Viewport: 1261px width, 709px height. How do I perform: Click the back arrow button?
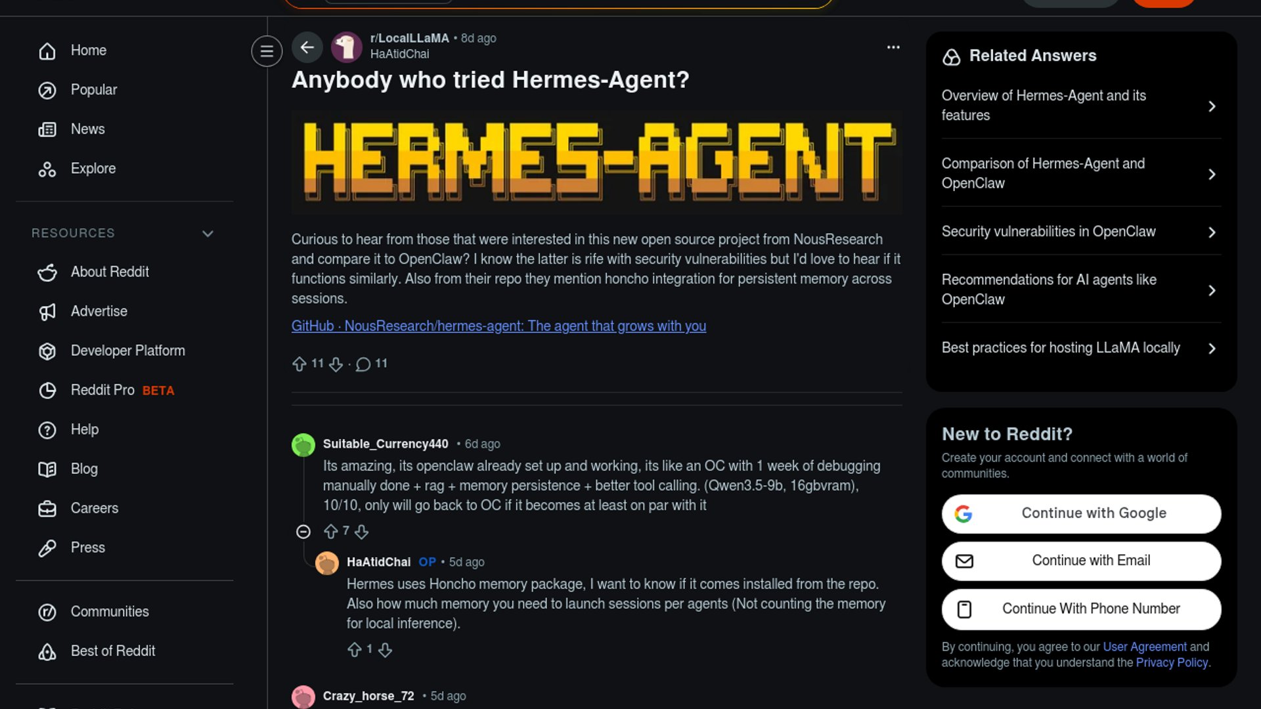[307, 47]
